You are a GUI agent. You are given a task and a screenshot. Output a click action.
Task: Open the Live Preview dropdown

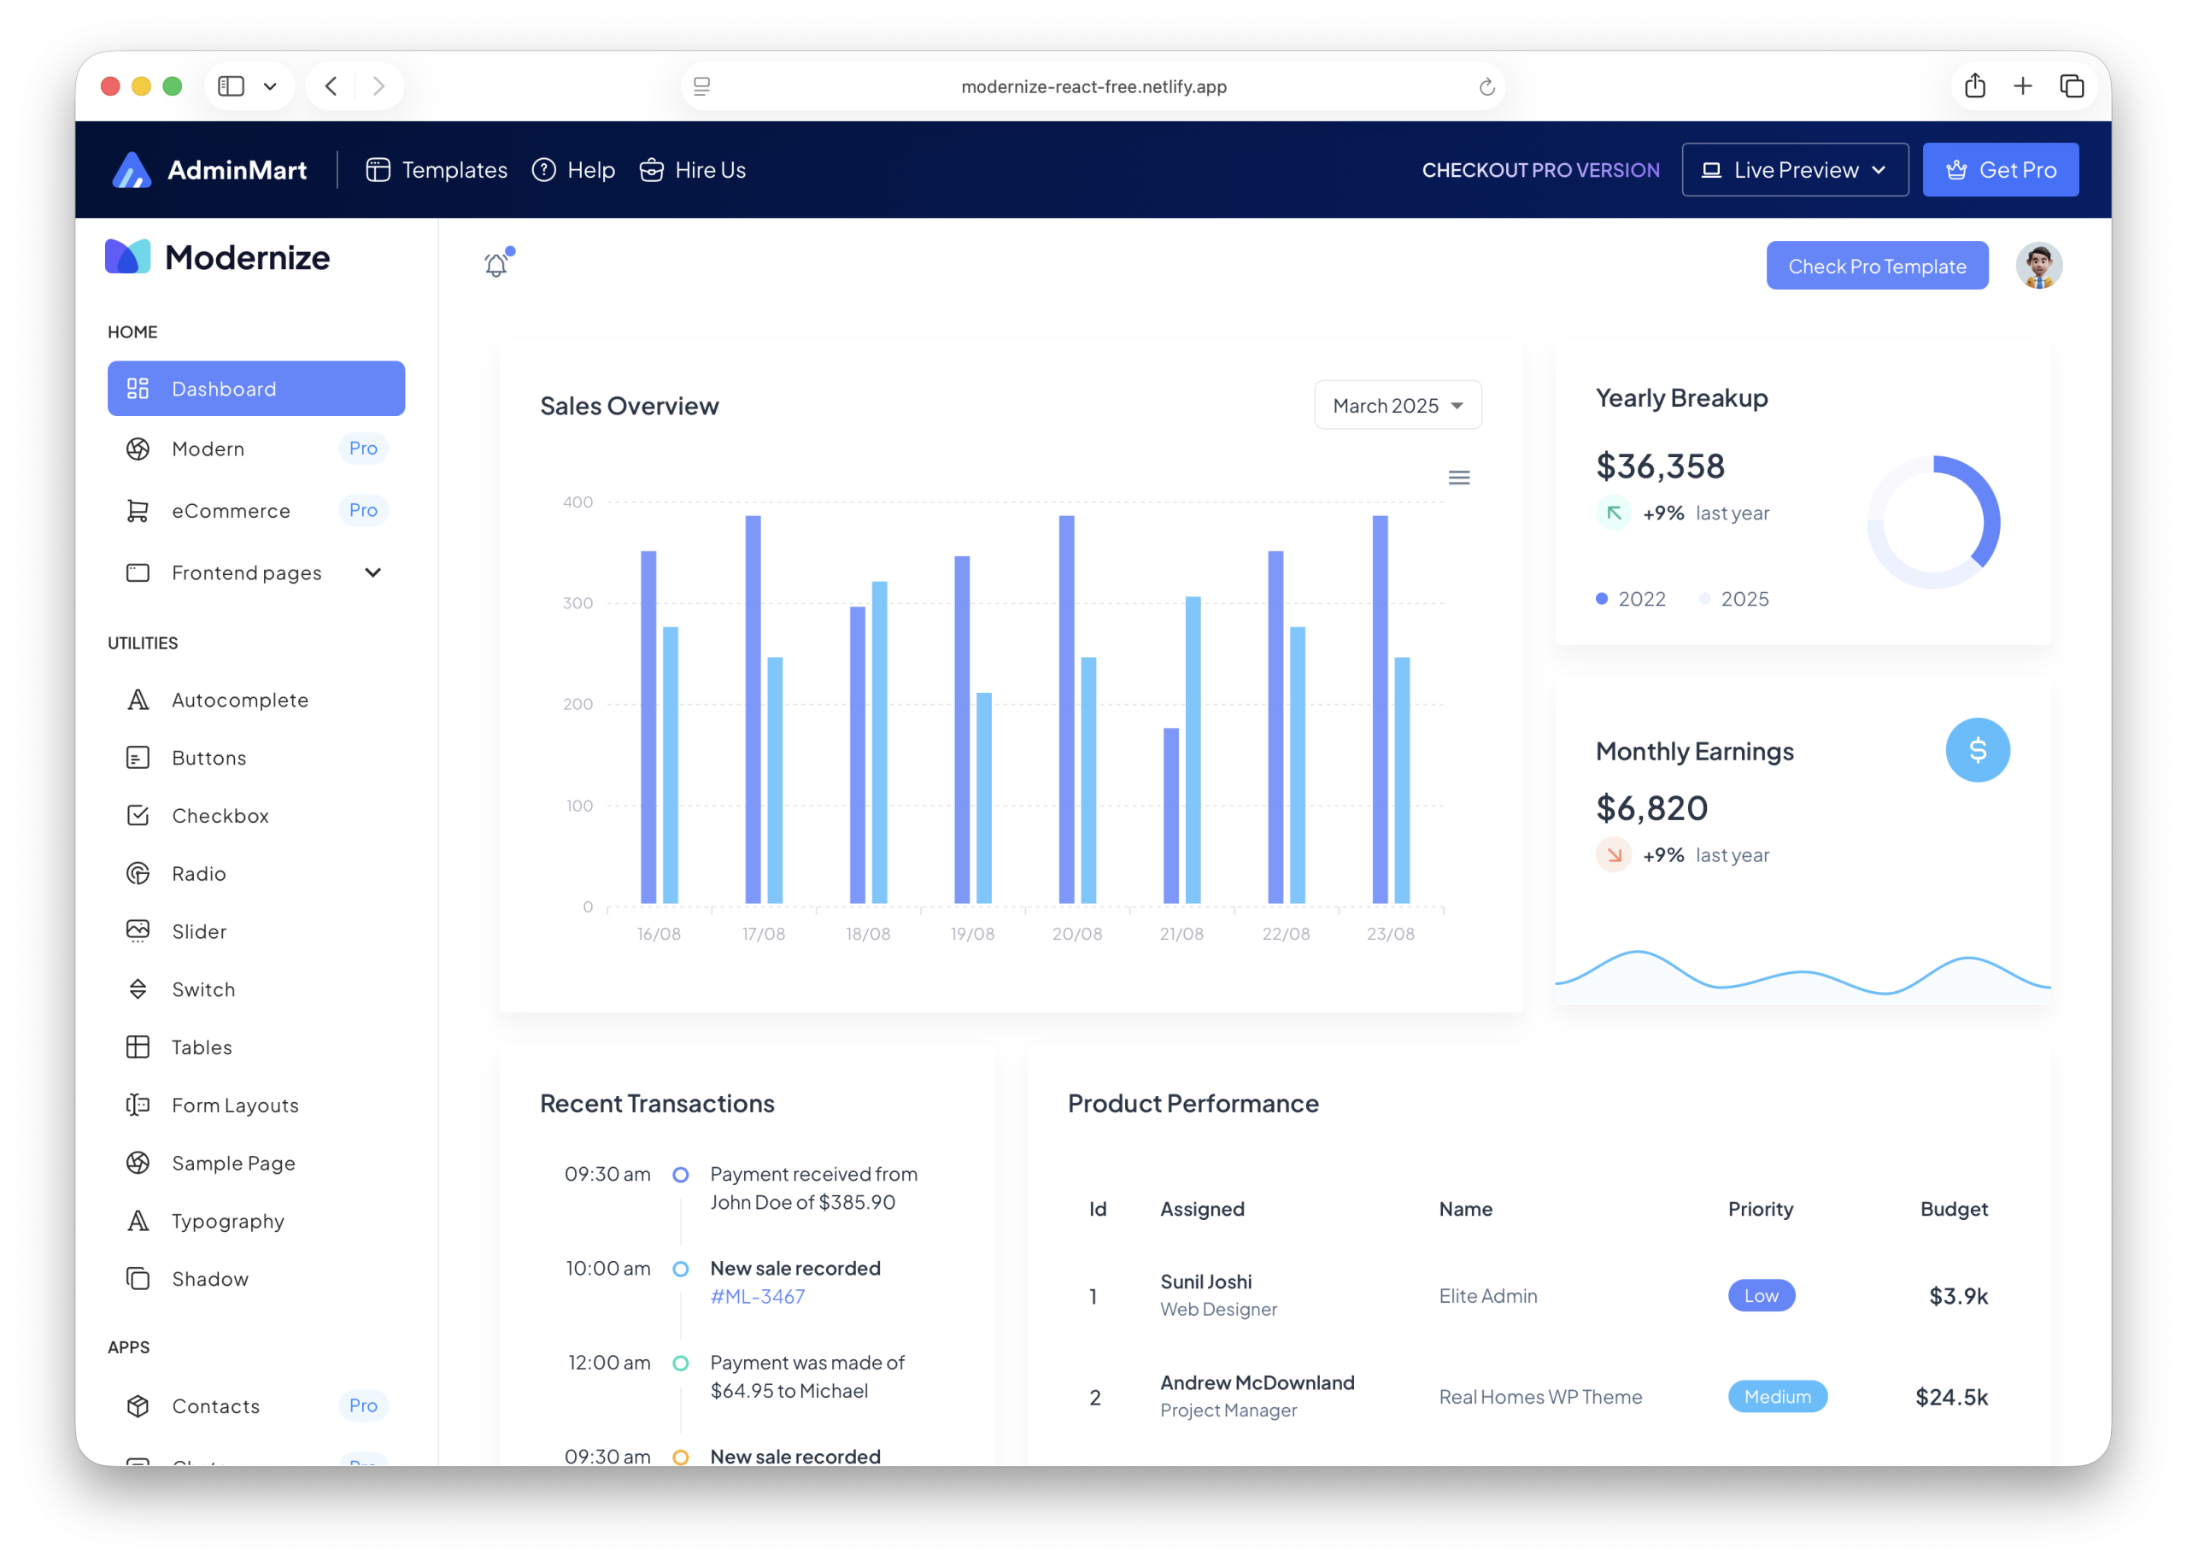click(x=1795, y=169)
